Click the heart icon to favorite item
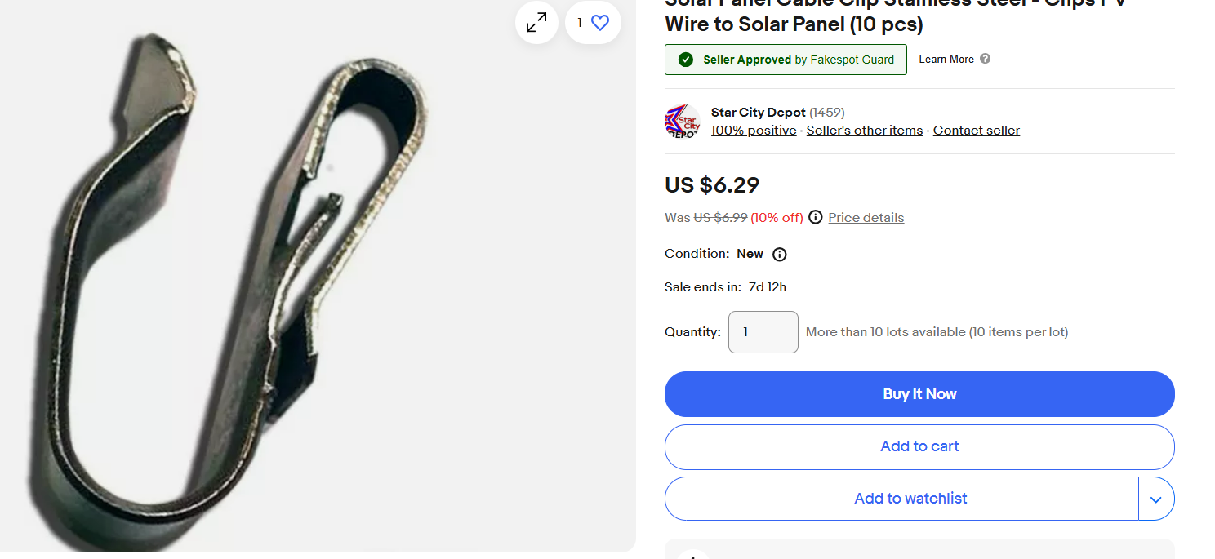The image size is (1215, 559). coord(600,23)
